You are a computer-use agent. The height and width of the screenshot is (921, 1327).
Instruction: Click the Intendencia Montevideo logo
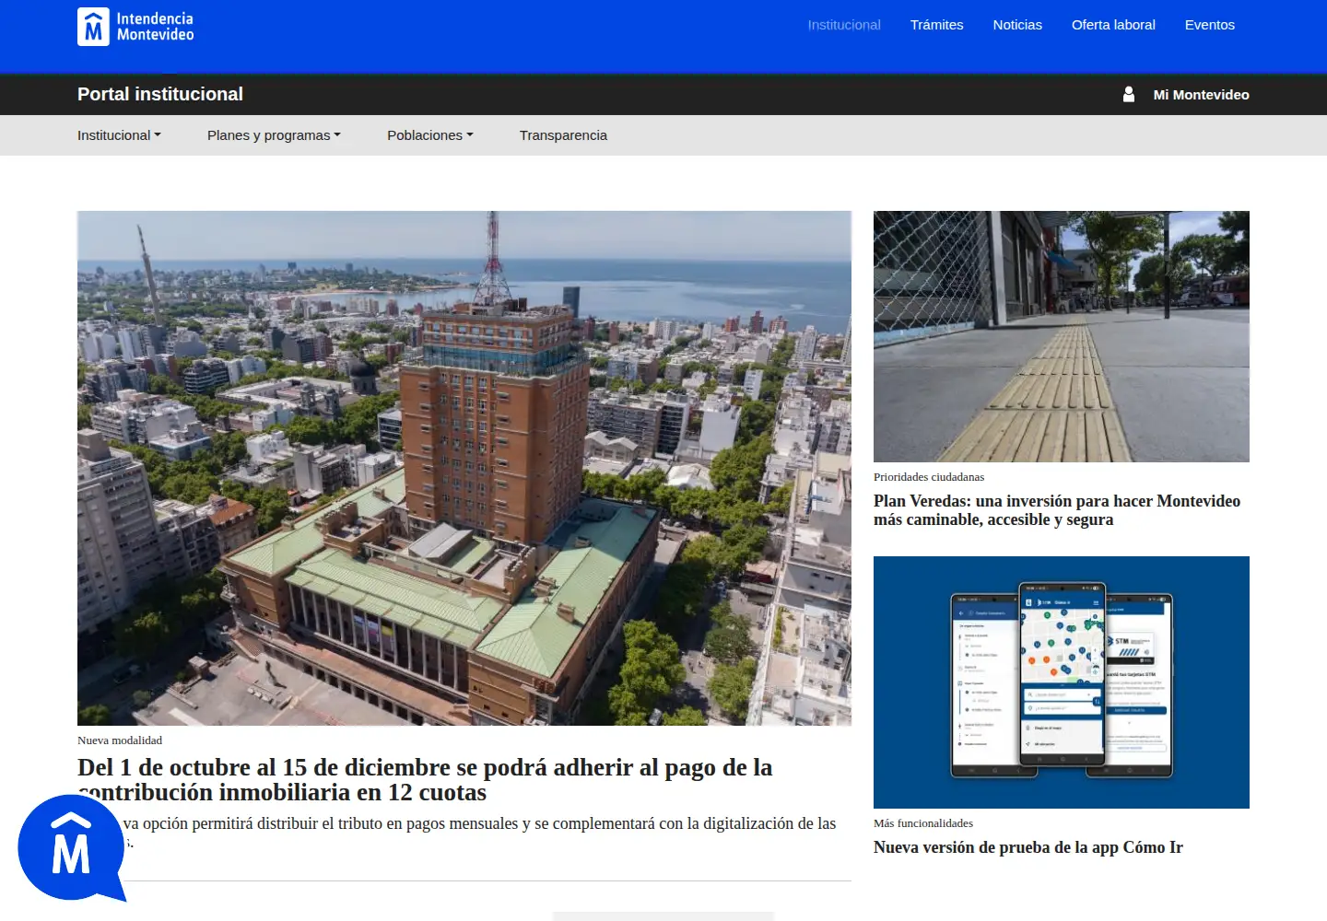[x=135, y=27]
